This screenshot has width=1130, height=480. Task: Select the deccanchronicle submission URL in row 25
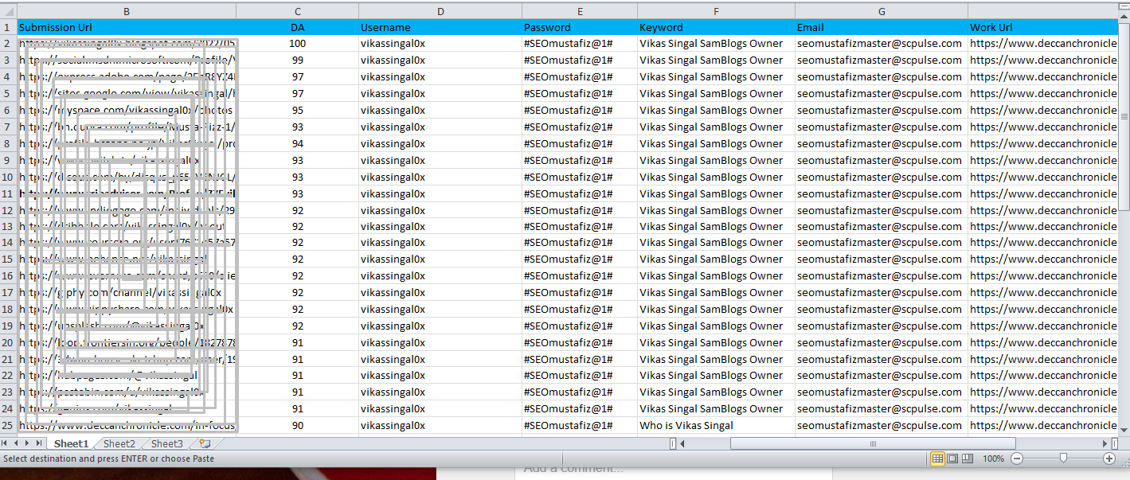127,425
